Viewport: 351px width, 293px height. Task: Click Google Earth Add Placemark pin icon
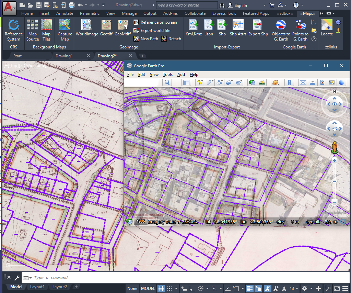[200, 82]
